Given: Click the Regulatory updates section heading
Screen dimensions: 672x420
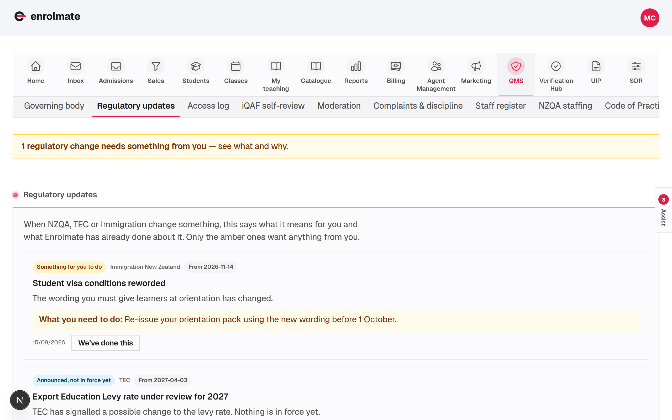Looking at the screenshot, I should tap(60, 195).
